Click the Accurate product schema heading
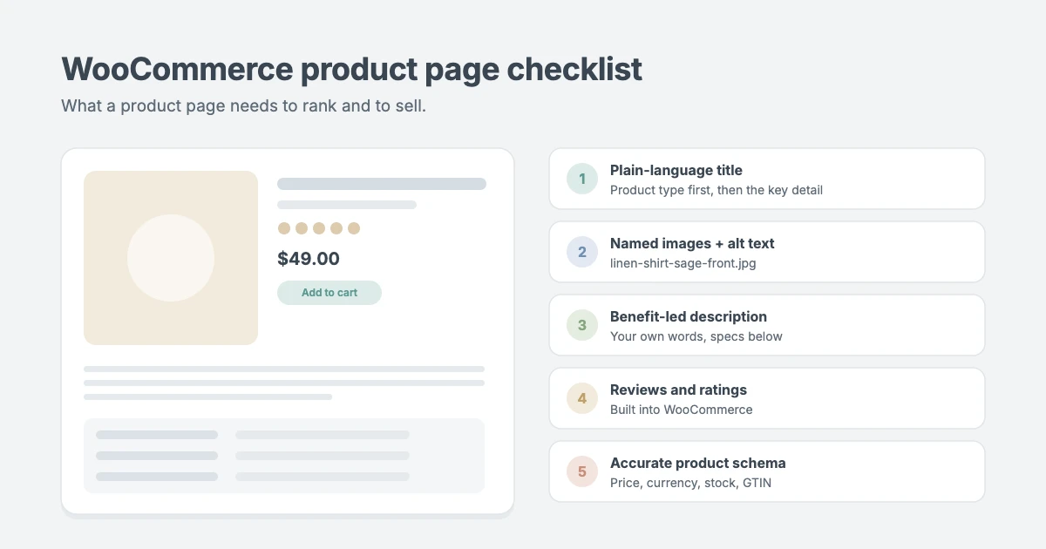Screen dimensions: 1046x549 (698, 464)
